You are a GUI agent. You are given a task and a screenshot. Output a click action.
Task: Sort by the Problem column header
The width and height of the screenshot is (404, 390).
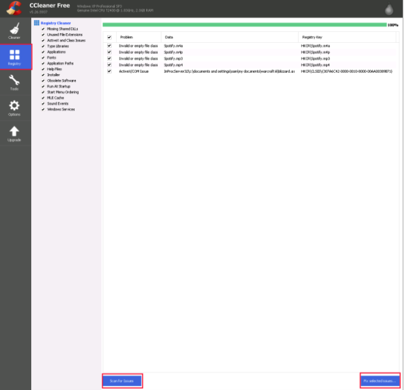pyautogui.click(x=139, y=38)
